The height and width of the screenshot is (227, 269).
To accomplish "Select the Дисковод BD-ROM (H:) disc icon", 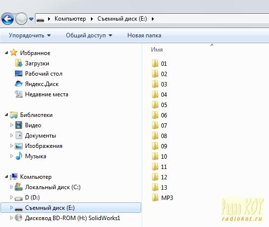I will pyautogui.click(x=18, y=218).
